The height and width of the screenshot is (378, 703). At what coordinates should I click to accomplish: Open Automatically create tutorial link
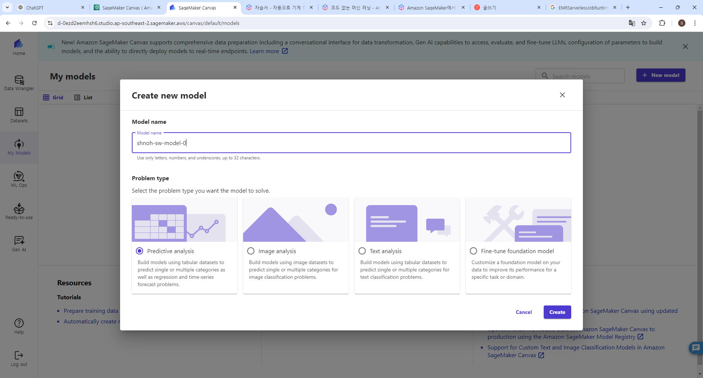[x=92, y=321]
